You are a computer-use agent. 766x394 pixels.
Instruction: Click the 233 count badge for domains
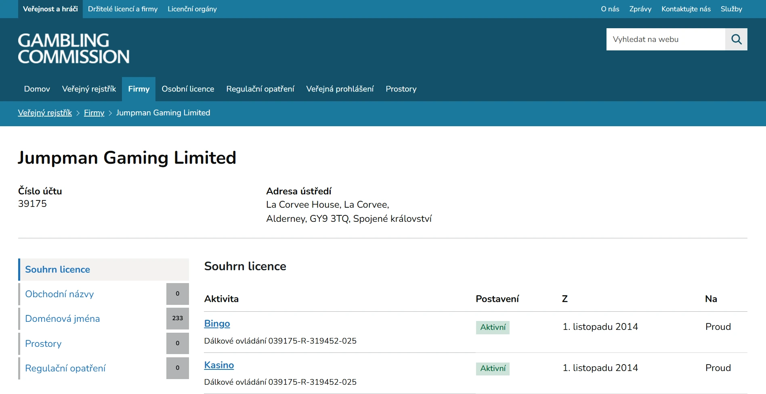point(178,319)
